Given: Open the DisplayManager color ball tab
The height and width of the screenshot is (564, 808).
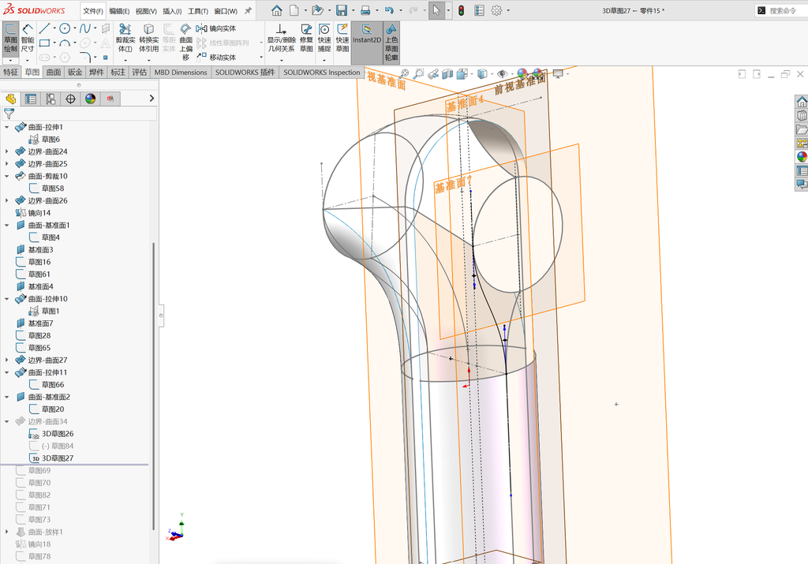Looking at the screenshot, I should click(x=91, y=99).
